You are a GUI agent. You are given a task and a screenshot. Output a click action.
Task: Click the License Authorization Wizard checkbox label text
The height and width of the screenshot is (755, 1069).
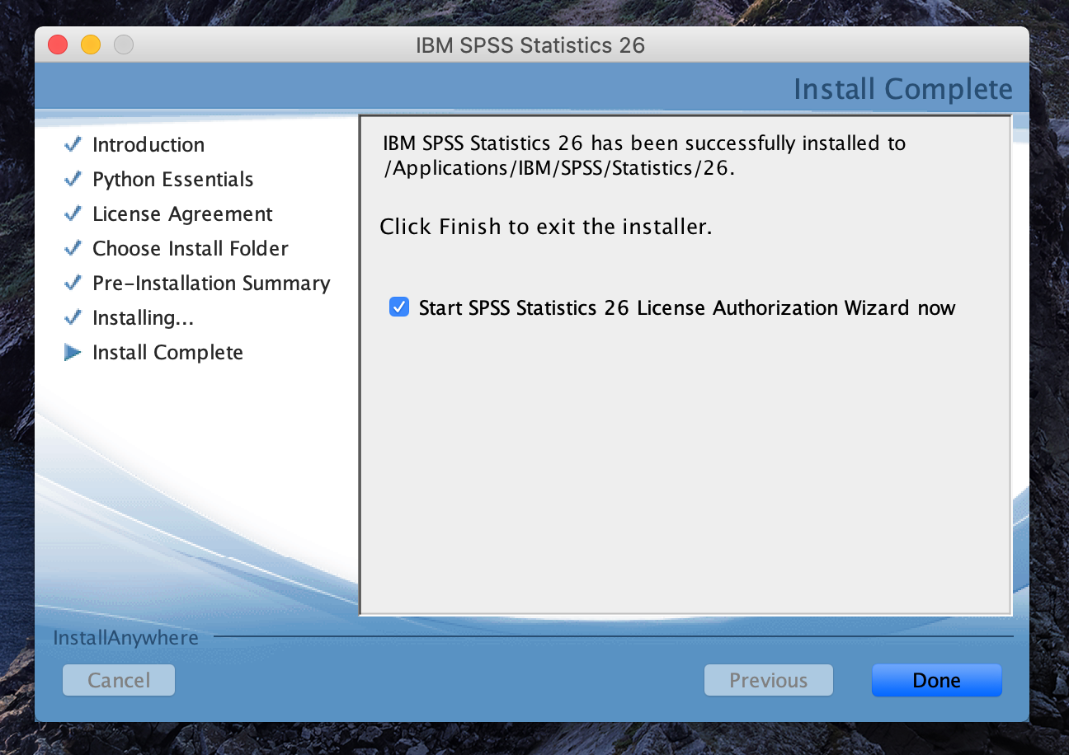pyautogui.click(x=686, y=308)
